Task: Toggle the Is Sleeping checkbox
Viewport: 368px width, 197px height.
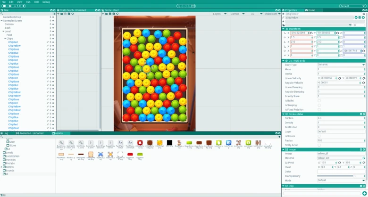Action: [x=319, y=105]
